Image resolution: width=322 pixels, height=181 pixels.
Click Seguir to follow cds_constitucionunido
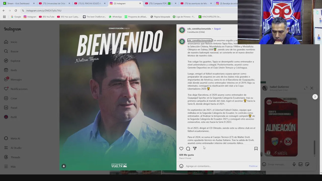(217, 29)
